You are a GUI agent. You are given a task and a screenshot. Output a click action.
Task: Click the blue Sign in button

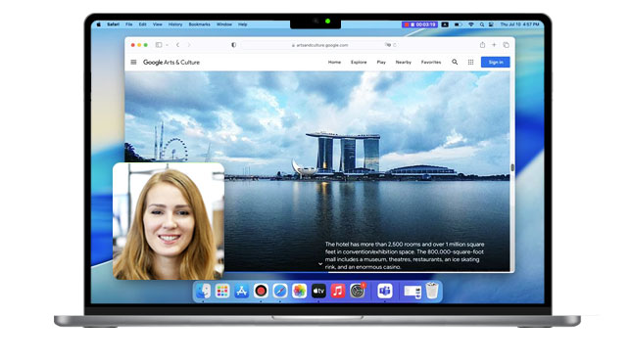(496, 62)
